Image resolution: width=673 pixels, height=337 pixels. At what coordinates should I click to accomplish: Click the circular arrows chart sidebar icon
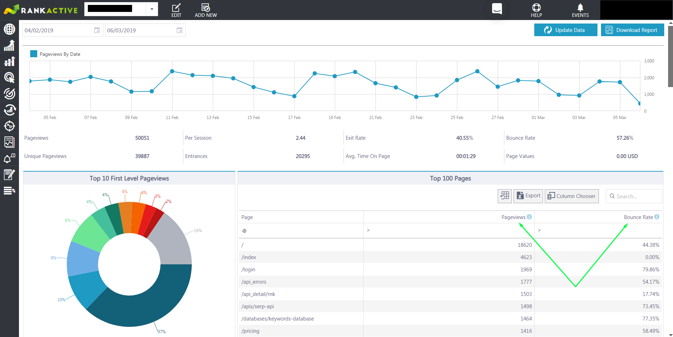pyautogui.click(x=9, y=110)
